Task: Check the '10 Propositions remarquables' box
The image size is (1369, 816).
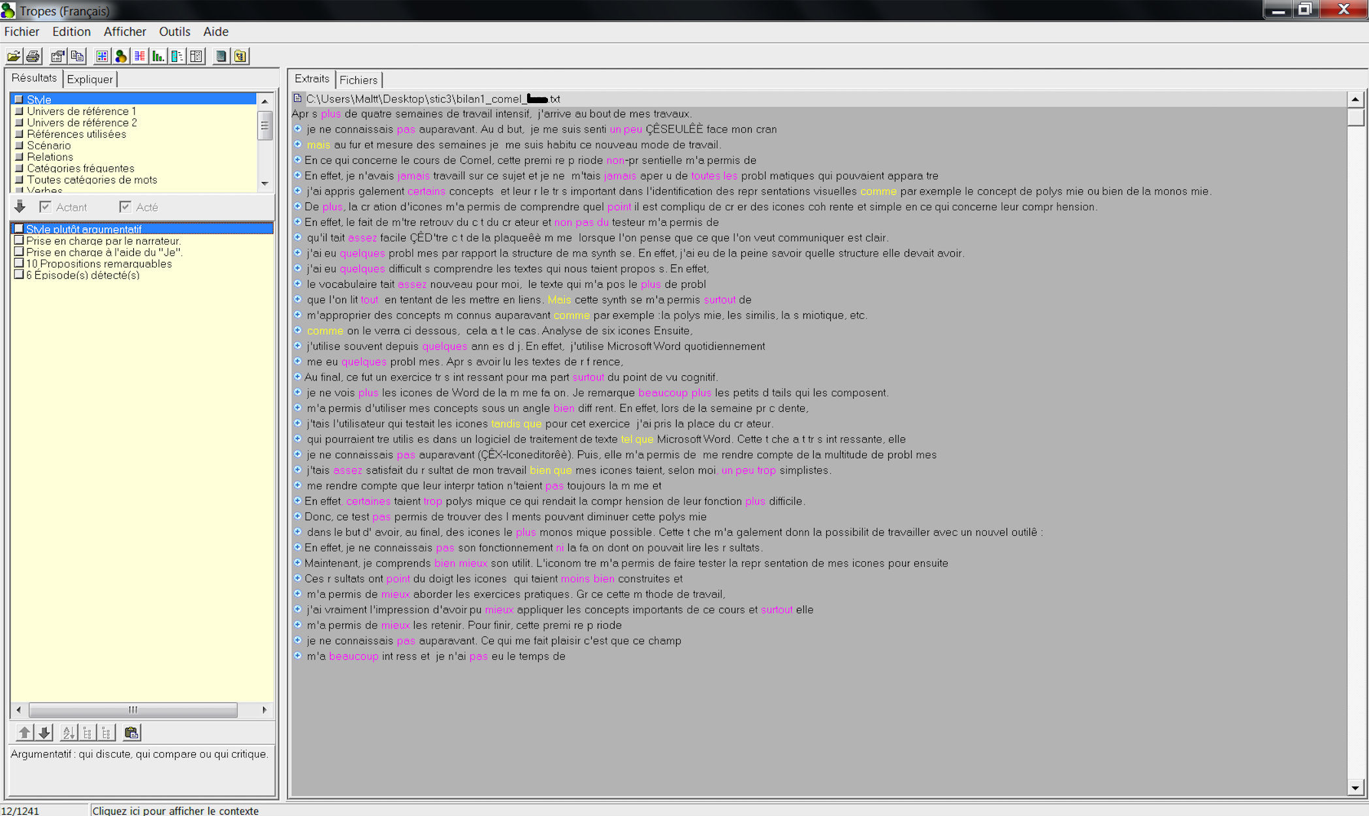Action: 19,263
